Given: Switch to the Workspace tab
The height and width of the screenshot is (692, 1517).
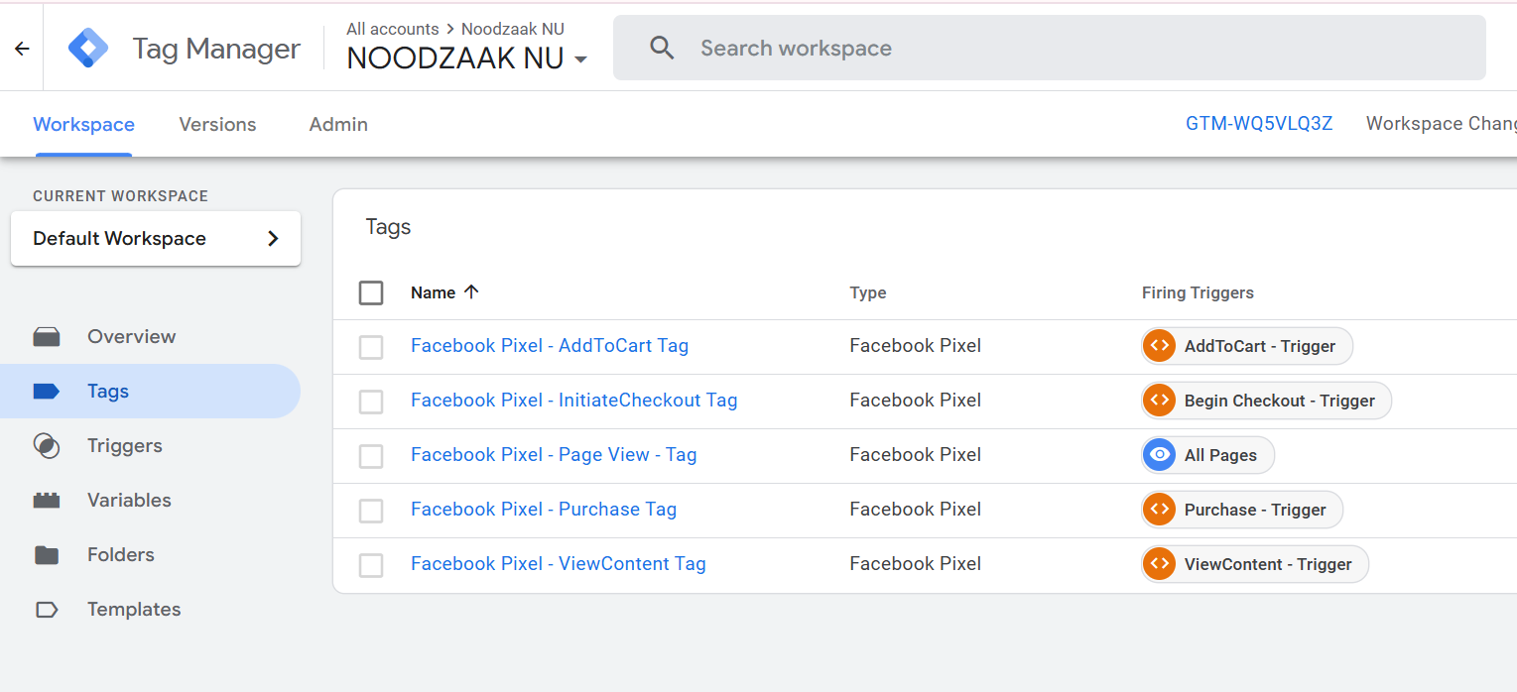Looking at the screenshot, I should [x=83, y=124].
